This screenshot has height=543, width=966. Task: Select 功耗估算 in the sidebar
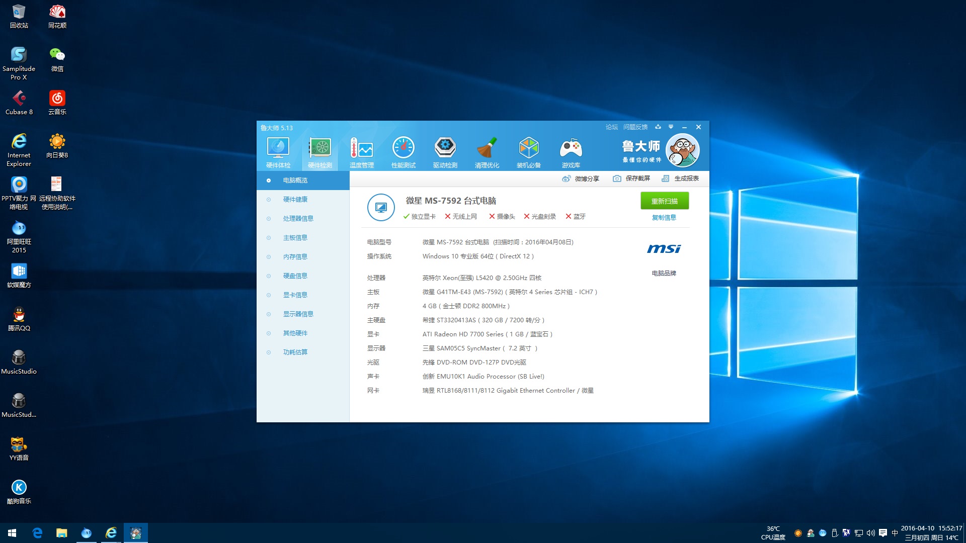click(x=303, y=352)
